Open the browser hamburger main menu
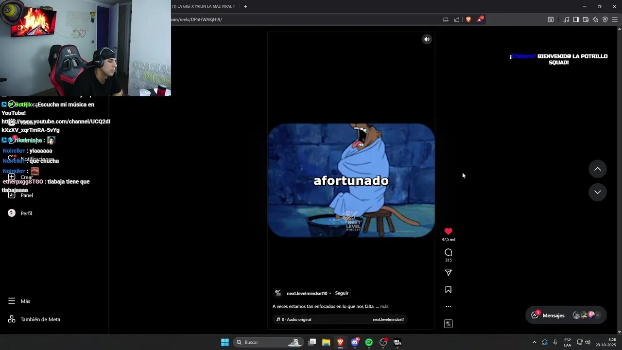622x350 pixels. coord(615,19)
